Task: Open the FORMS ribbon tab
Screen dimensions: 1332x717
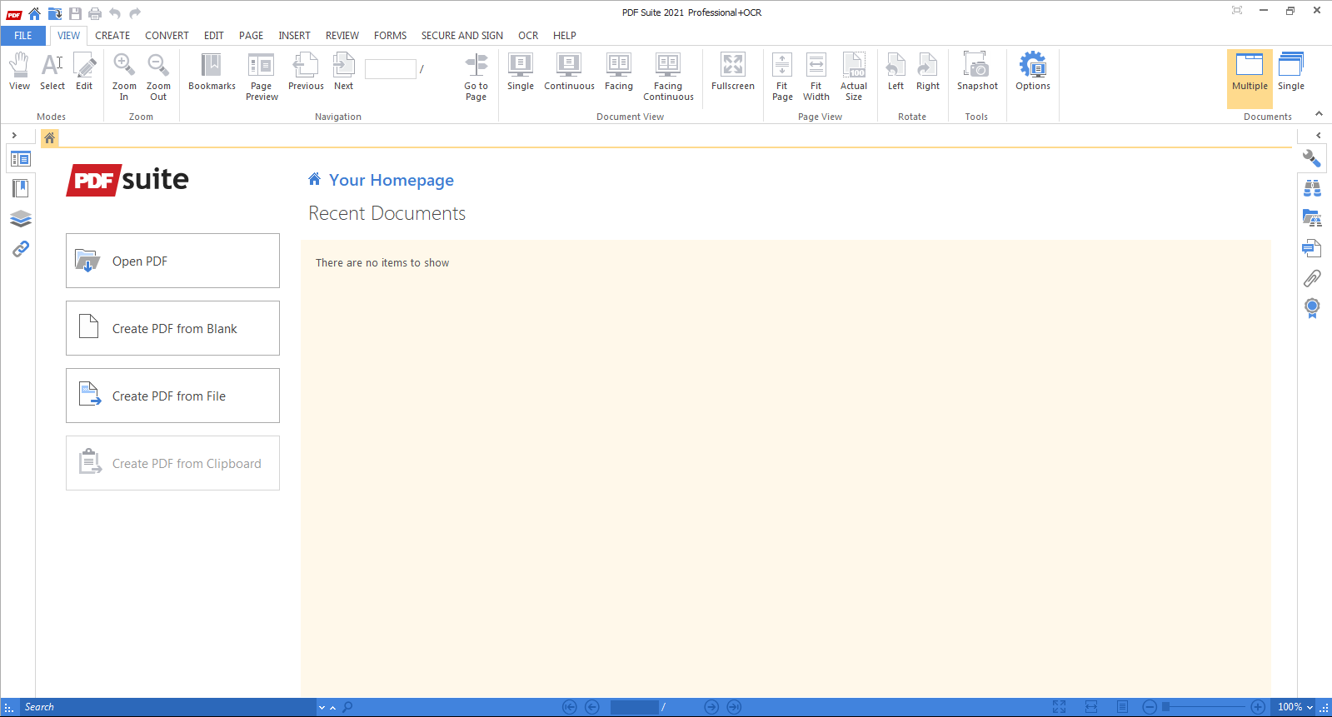Action: [x=390, y=36]
